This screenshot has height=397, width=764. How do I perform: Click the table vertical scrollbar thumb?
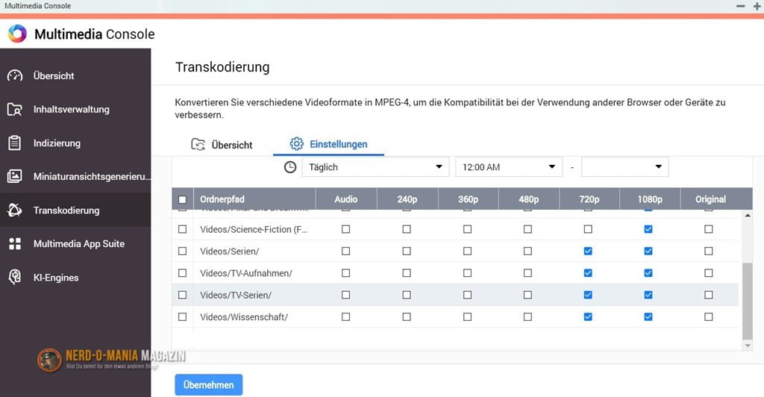[x=748, y=301]
